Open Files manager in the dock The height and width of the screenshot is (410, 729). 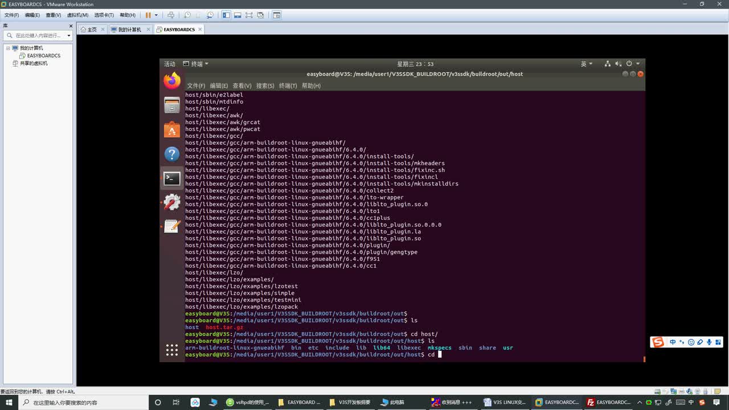point(172,105)
